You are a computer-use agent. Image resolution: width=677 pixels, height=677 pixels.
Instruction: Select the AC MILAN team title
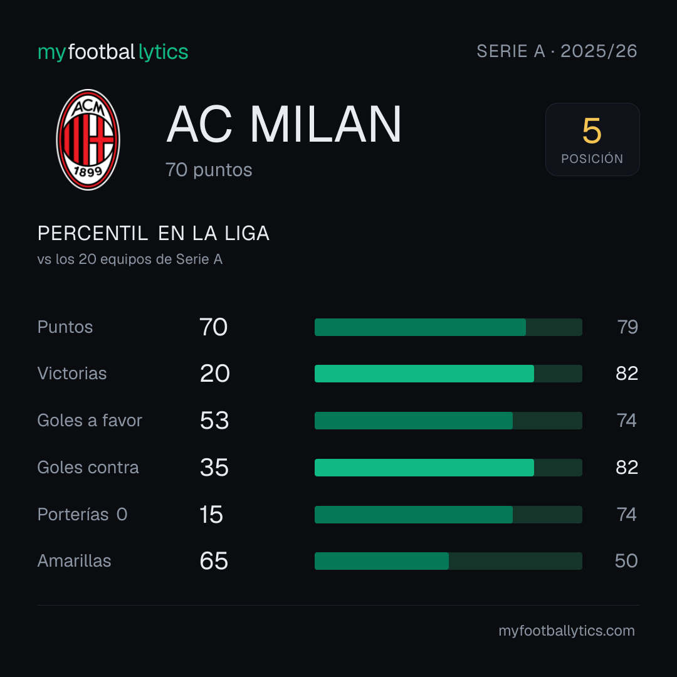(284, 124)
